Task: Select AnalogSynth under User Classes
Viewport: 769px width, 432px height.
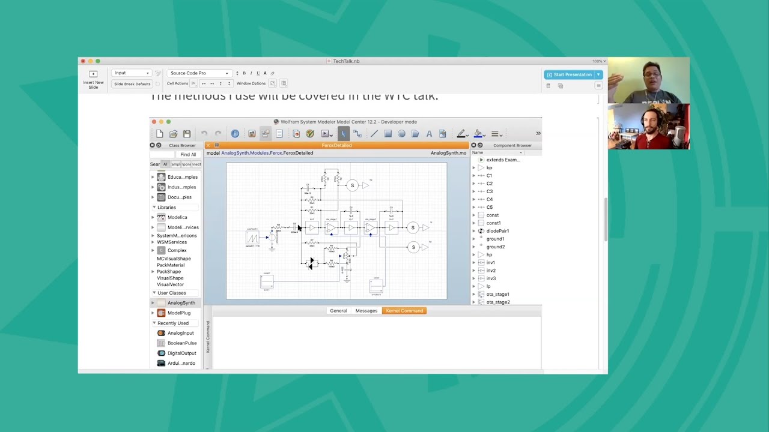Action: pyautogui.click(x=181, y=303)
